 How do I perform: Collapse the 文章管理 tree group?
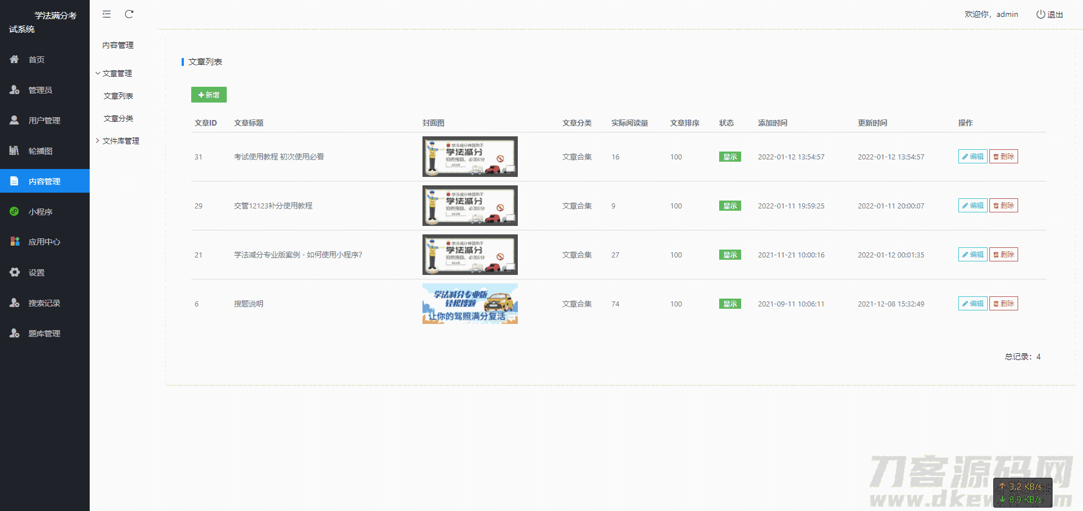click(x=98, y=73)
